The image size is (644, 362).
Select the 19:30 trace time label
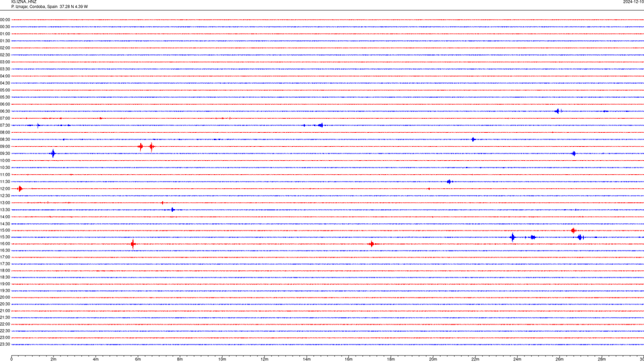point(5,290)
